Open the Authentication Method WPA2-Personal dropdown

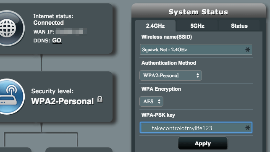170,76
